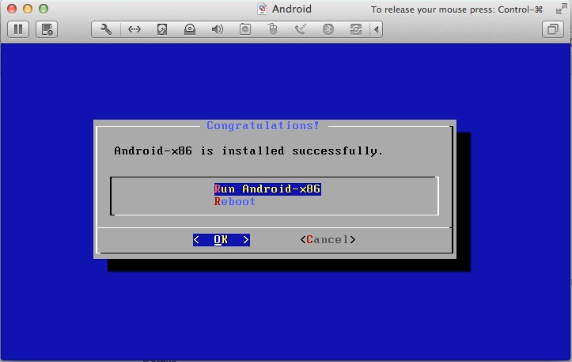Click the USB mouse device icon
The height and width of the screenshot is (362, 572).
pos(273,29)
